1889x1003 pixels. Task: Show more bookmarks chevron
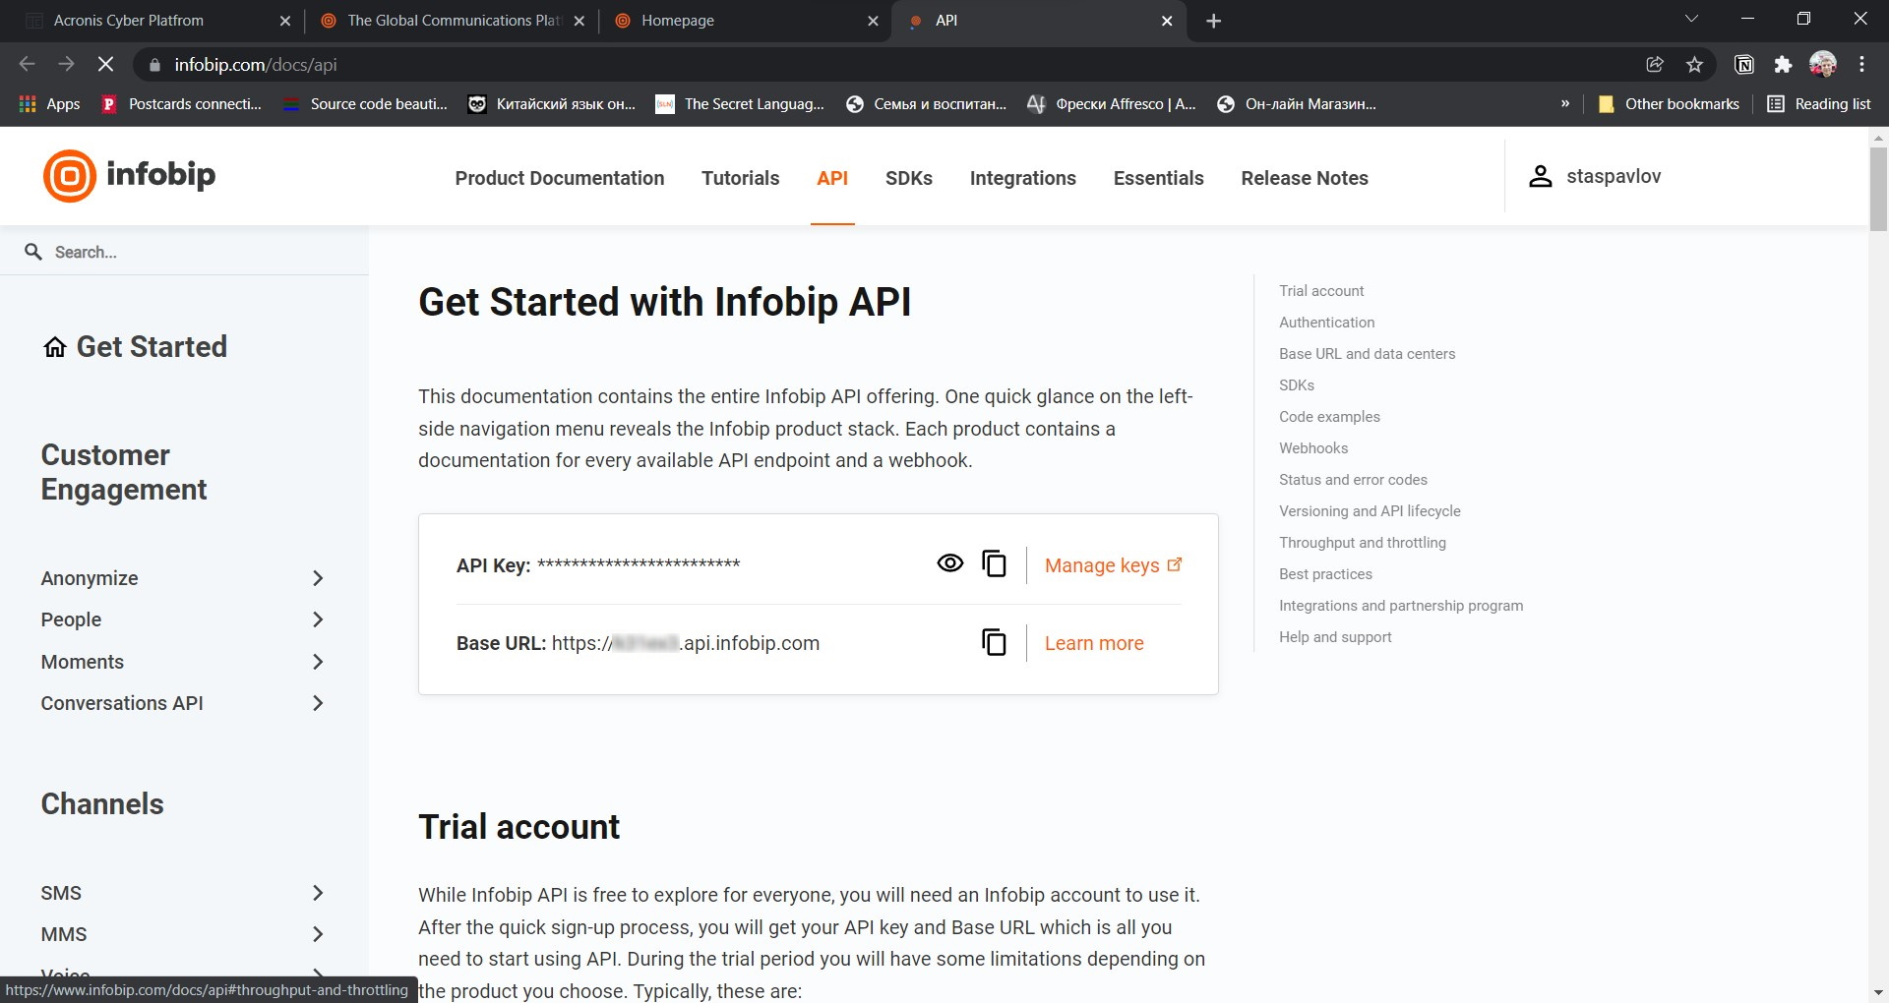pos(1565,103)
